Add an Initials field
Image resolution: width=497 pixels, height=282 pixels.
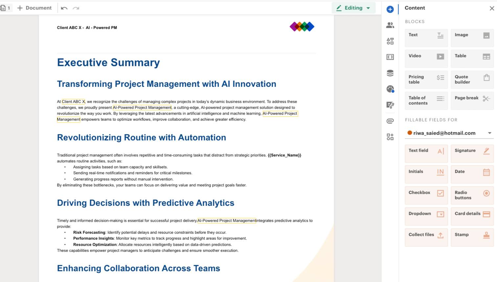point(426,174)
